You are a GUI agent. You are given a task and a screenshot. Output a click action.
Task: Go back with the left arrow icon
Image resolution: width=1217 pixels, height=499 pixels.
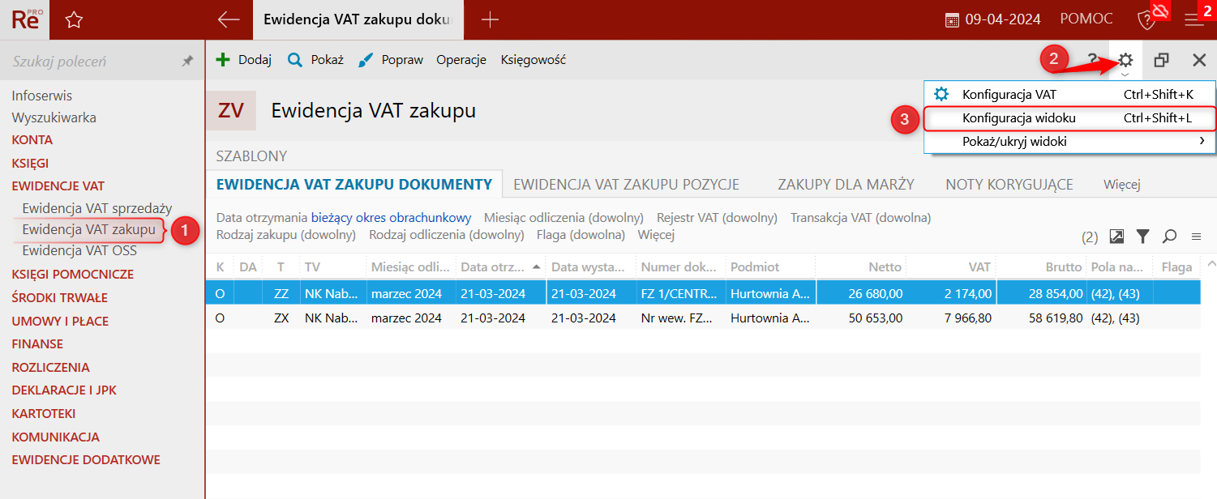coord(229,19)
